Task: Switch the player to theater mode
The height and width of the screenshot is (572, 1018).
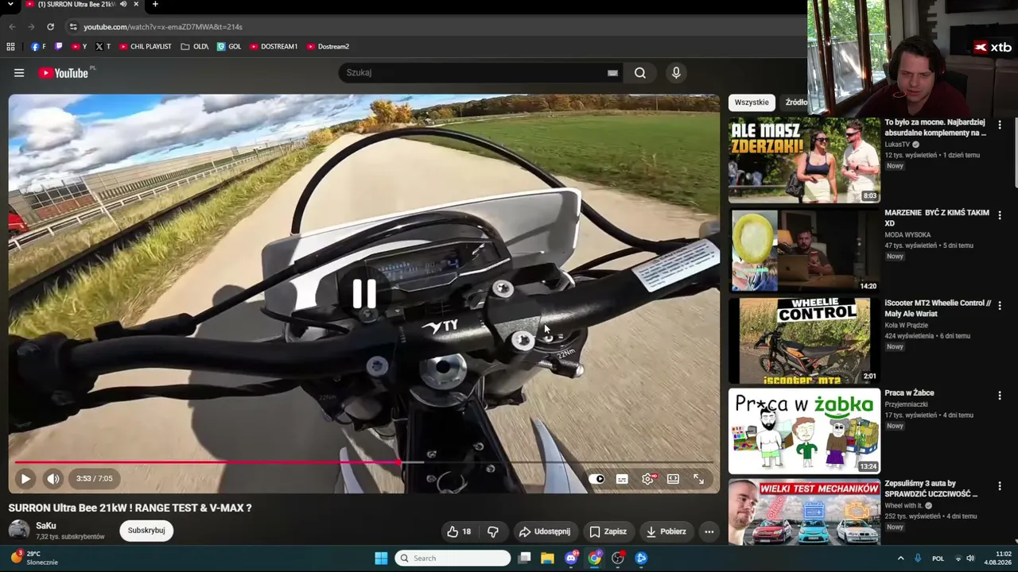Action: [673, 479]
